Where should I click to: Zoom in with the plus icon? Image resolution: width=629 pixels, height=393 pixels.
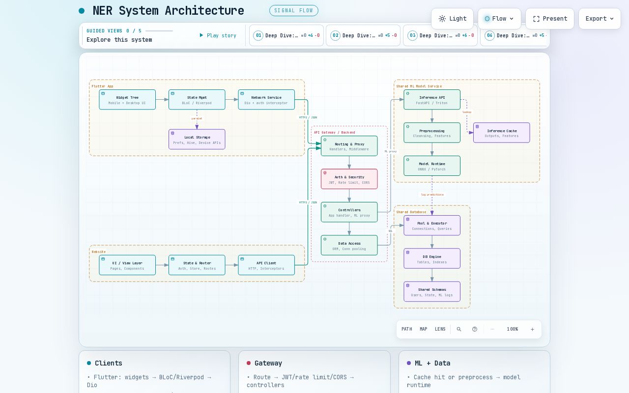[532, 329]
